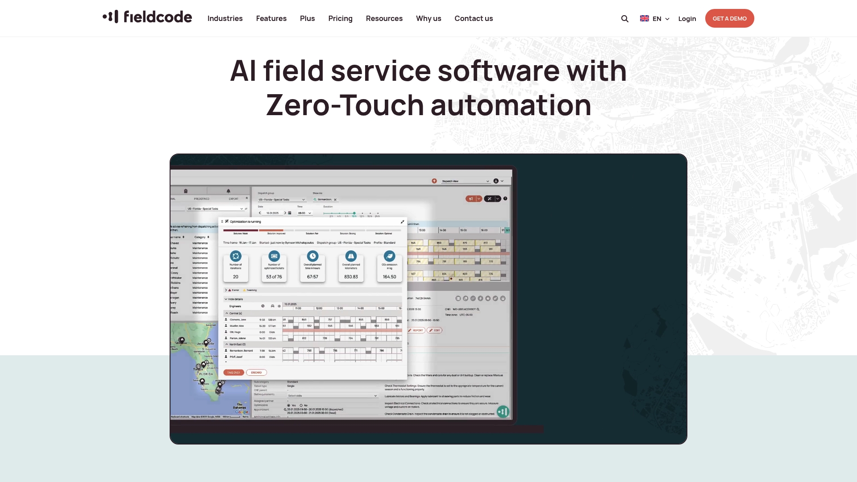The image size is (857, 482).
Task: Click the calendar icon beside the date field
Action: [x=290, y=213]
